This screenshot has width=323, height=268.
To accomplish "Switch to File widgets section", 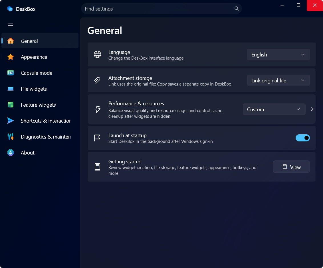I will point(40,89).
